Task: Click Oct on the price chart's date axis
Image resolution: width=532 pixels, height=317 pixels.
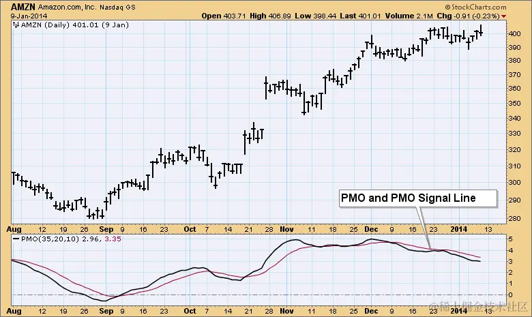Action: click(x=190, y=230)
